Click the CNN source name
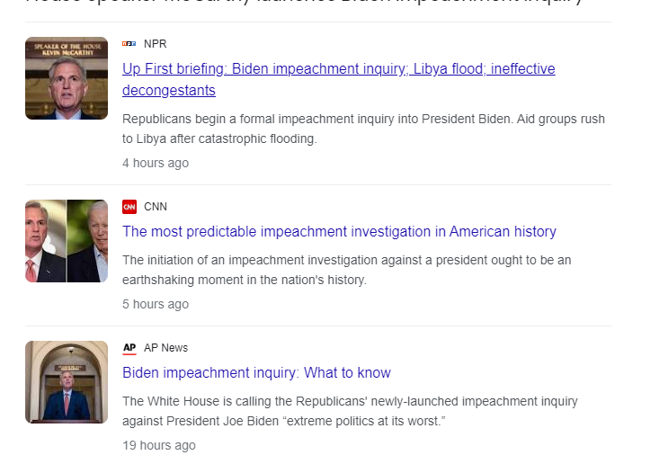Screen dimensions: 668x464 point(156,207)
